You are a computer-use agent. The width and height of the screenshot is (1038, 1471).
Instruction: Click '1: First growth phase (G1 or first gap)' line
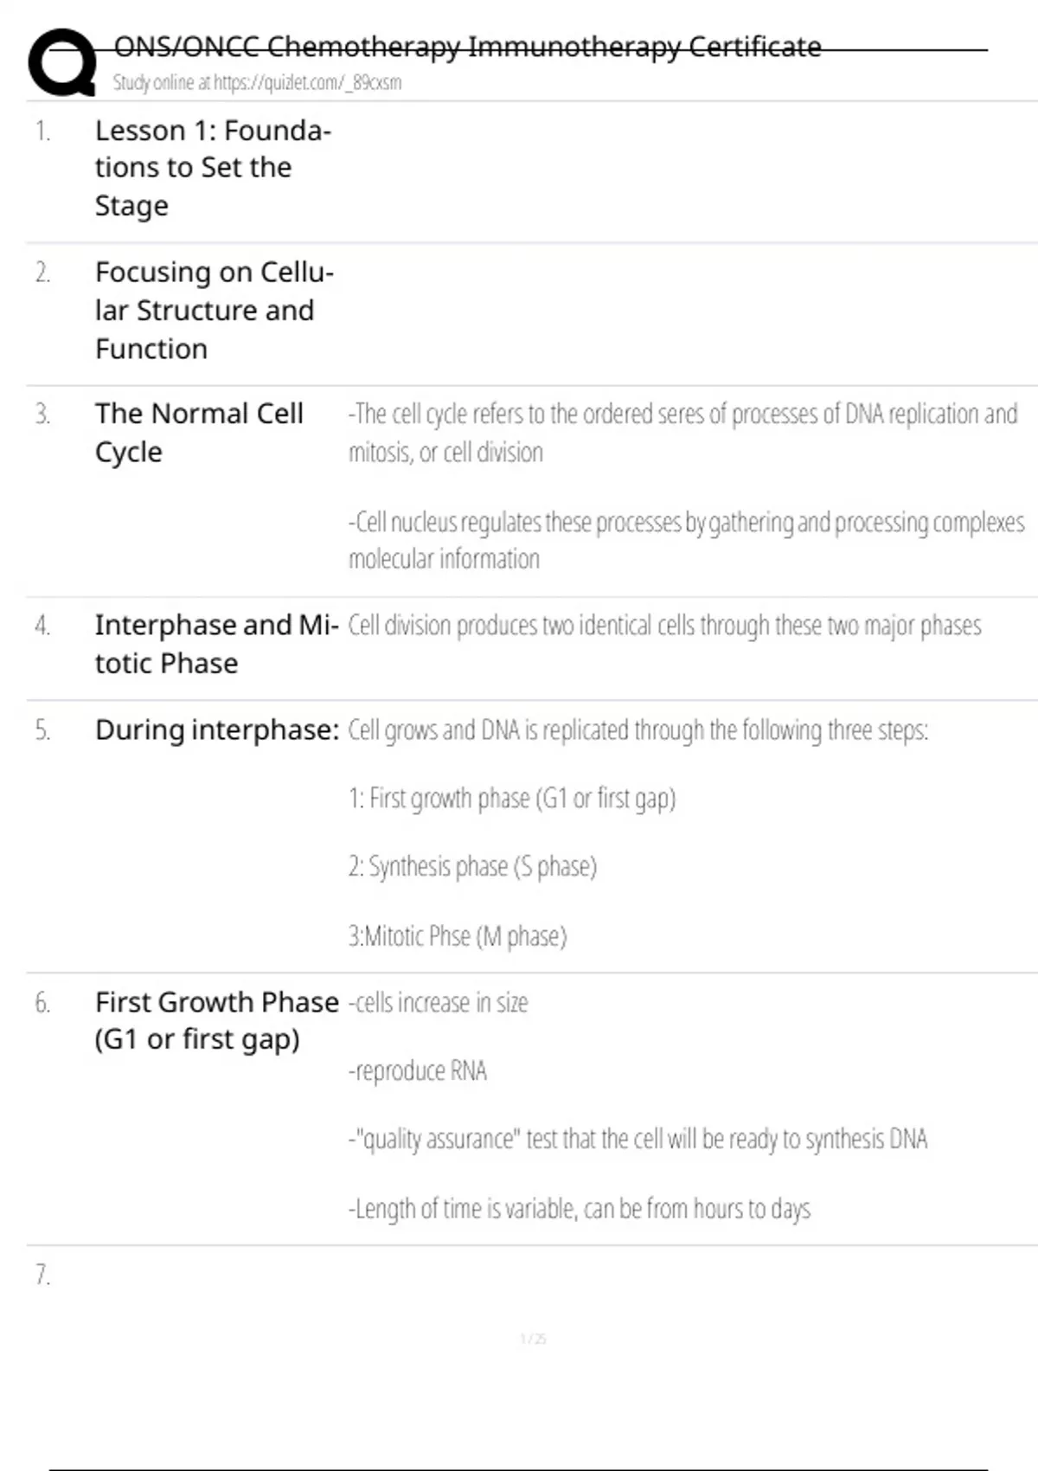[x=511, y=798]
